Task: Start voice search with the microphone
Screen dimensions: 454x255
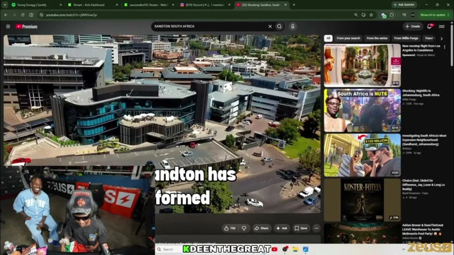Action: [x=293, y=26]
